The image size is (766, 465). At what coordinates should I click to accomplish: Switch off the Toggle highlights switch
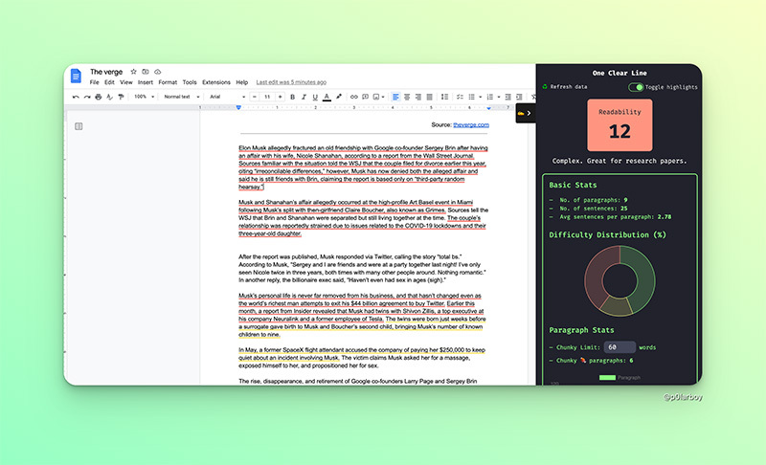tap(636, 87)
